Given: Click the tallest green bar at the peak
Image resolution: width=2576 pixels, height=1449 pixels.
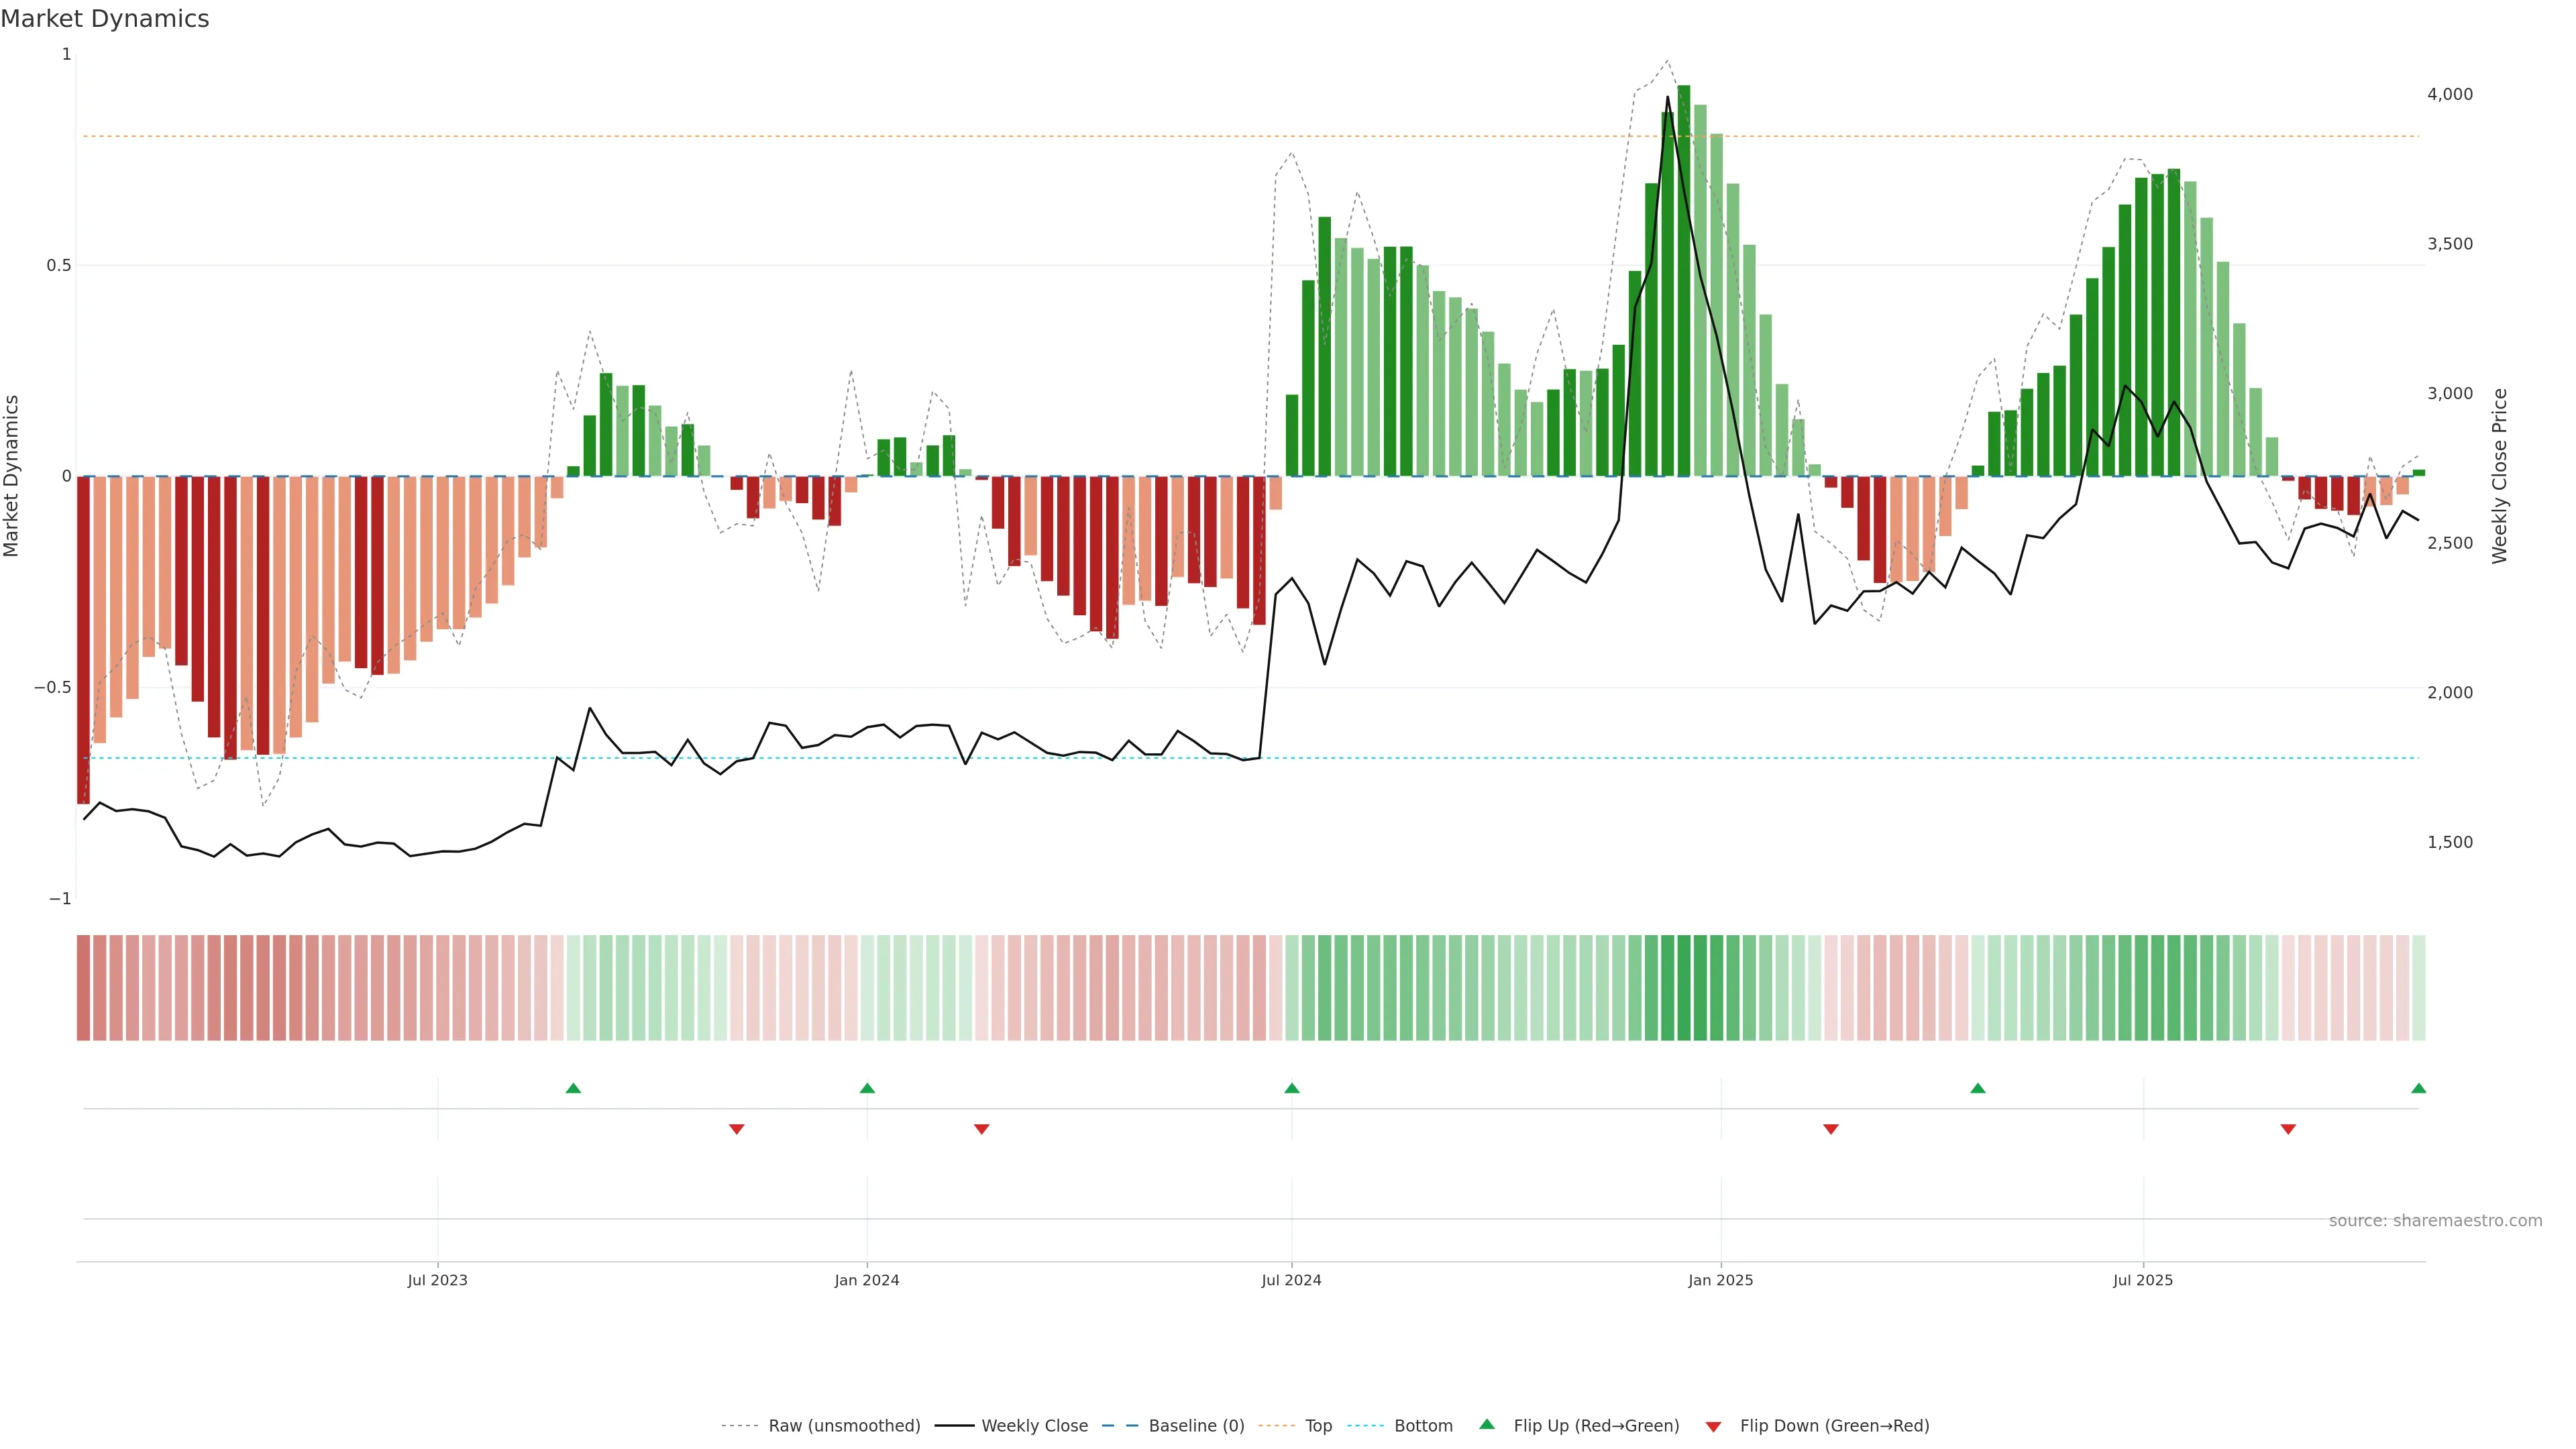Looking at the screenshot, I should (x=1684, y=280).
